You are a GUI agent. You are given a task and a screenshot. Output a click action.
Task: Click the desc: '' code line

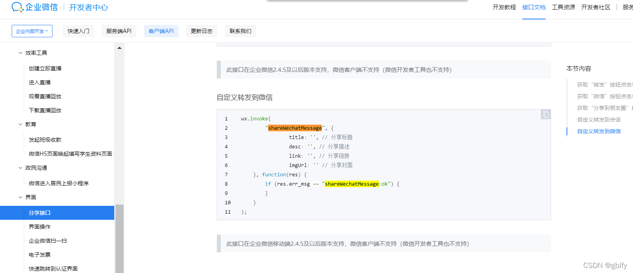click(319, 147)
